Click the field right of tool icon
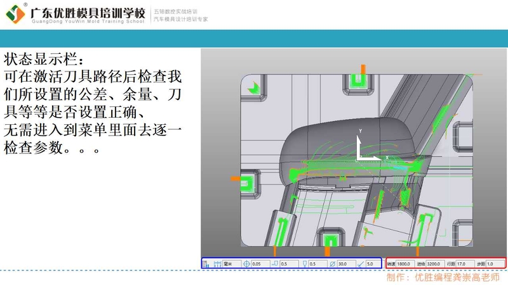The image size is (508, 285). point(318,264)
